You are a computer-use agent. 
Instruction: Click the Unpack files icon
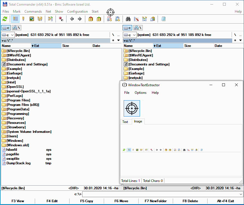[x=99, y=19]
